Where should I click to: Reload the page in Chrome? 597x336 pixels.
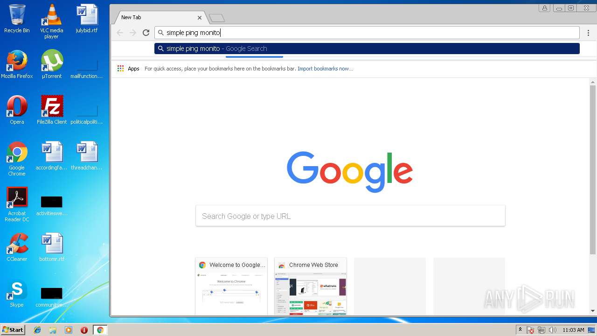click(146, 33)
